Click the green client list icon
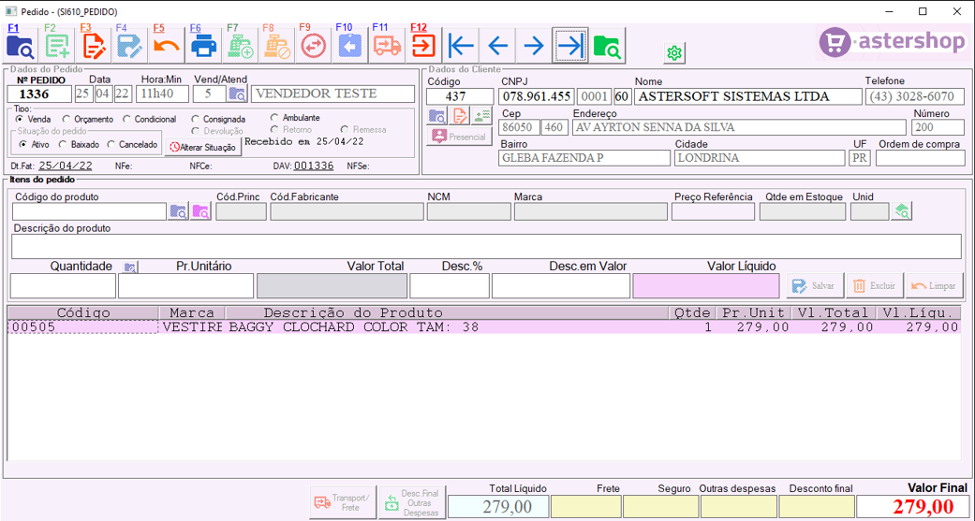The width and height of the screenshot is (975, 521). pyautogui.click(x=481, y=115)
